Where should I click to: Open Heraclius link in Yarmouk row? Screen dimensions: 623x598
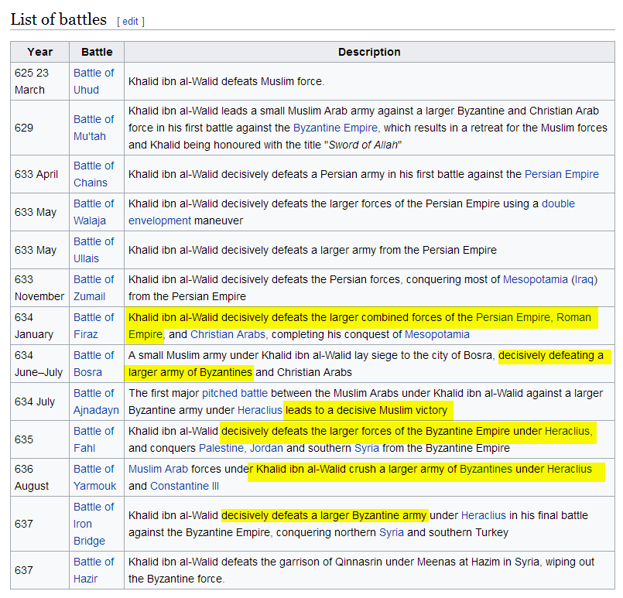[570, 469]
